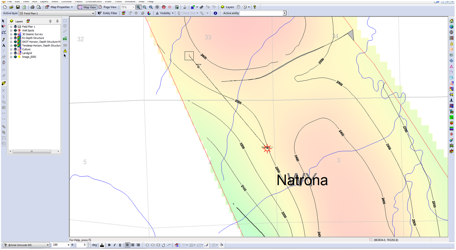Select the rectangle shape tool
Viewport: 456px width, 250px height.
point(158,245)
